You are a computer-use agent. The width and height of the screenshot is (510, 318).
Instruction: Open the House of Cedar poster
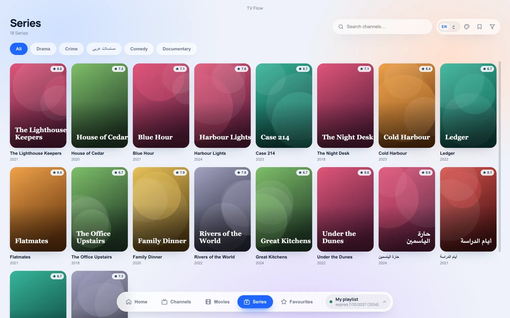100,106
